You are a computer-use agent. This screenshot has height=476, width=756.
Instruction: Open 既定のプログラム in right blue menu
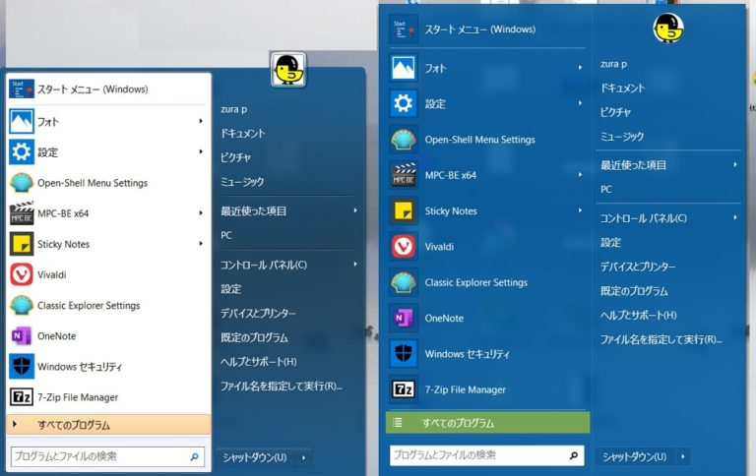(634, 291)
